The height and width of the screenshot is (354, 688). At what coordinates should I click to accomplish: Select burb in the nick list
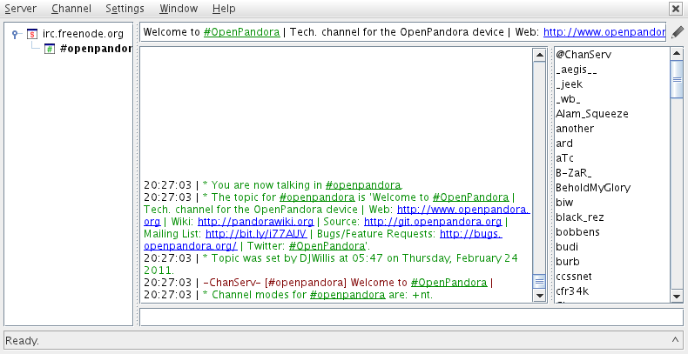click(568, 262)
